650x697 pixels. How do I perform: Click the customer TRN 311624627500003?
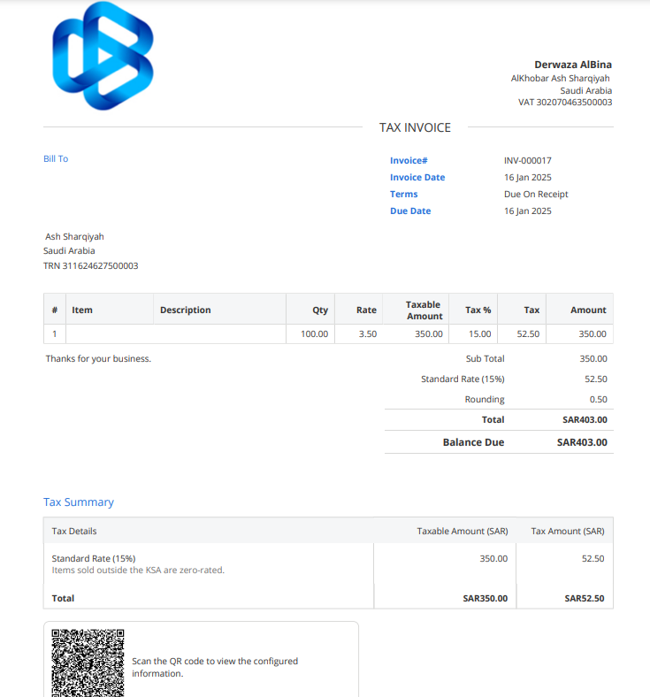tap(90, 266)
